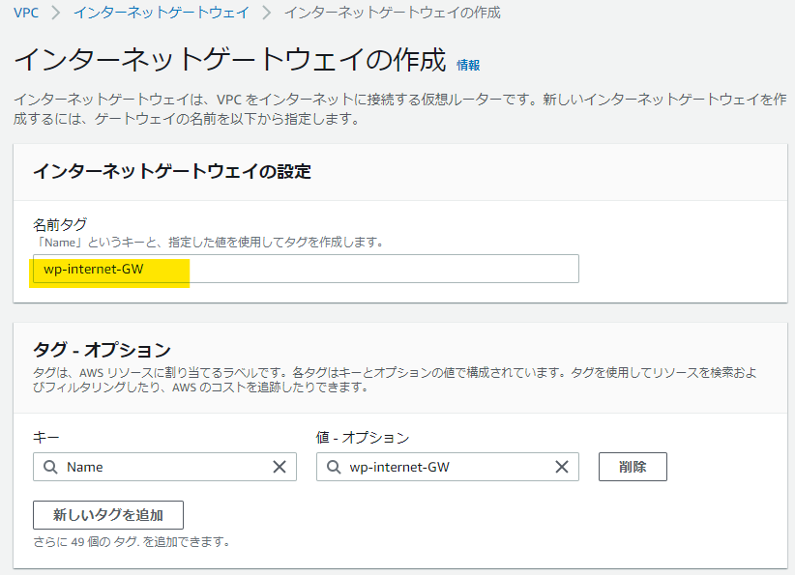795x575 pixels.
Task: Clear the wp-internet-GW value with the X icon
Action: 562,467
